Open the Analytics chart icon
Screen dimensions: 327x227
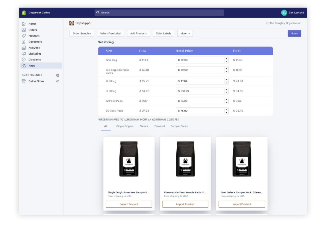tap(24, 48)
